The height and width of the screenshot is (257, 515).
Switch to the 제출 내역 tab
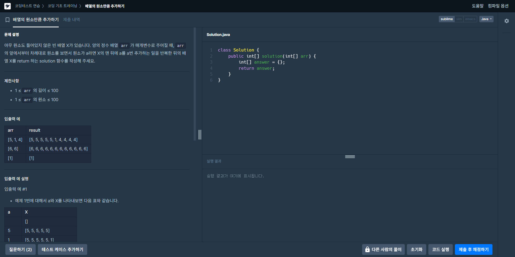tap(71, 20)
